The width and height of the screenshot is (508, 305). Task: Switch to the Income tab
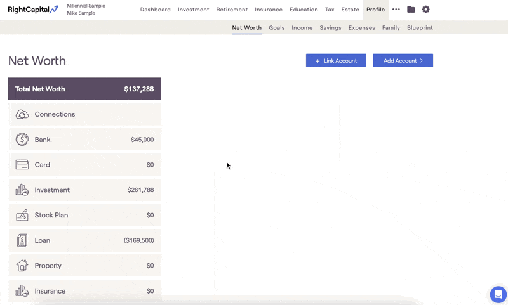tap(302, 27)
